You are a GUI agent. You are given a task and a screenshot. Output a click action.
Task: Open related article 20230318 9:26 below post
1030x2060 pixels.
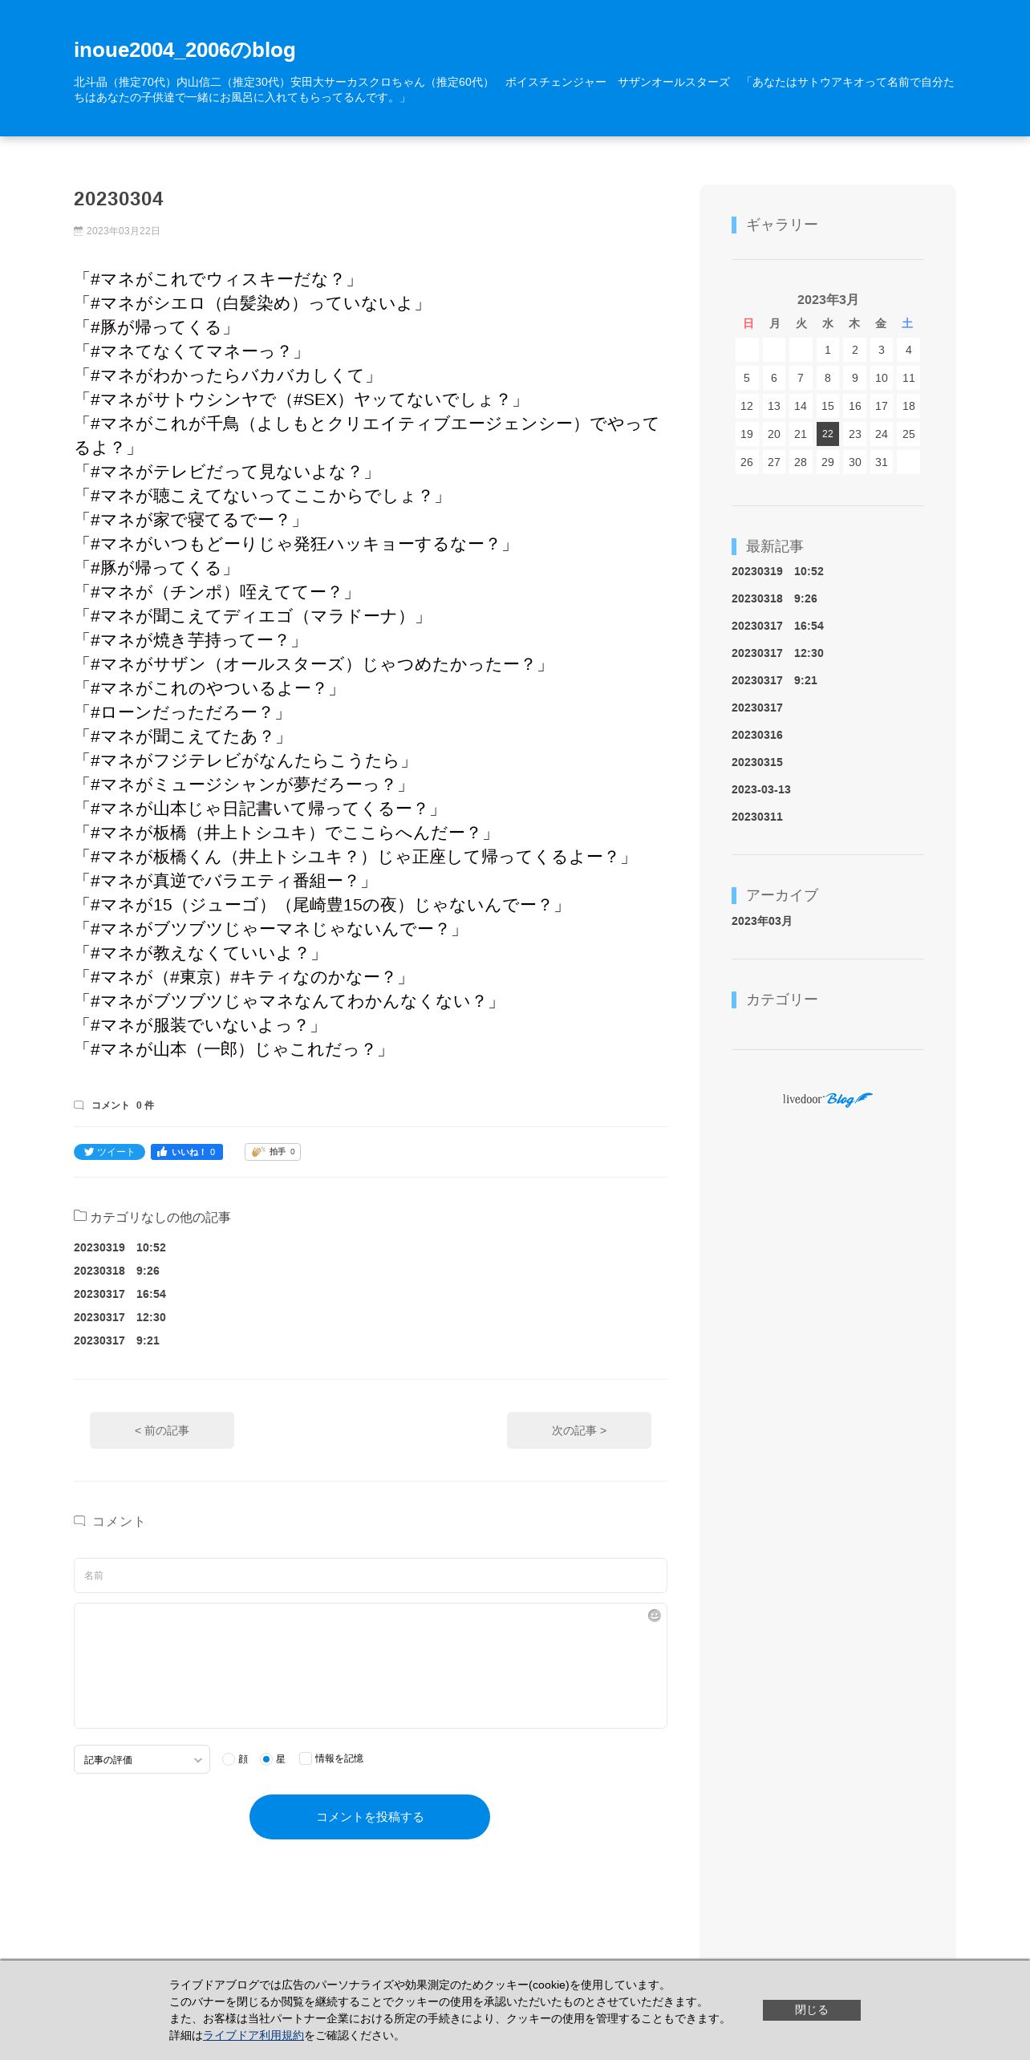coord(116,1271)
